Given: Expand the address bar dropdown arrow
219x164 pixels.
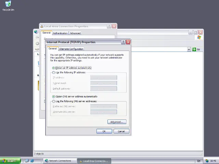Looking at the screenshot, I should pyautogui.click(x=189, y=49).
